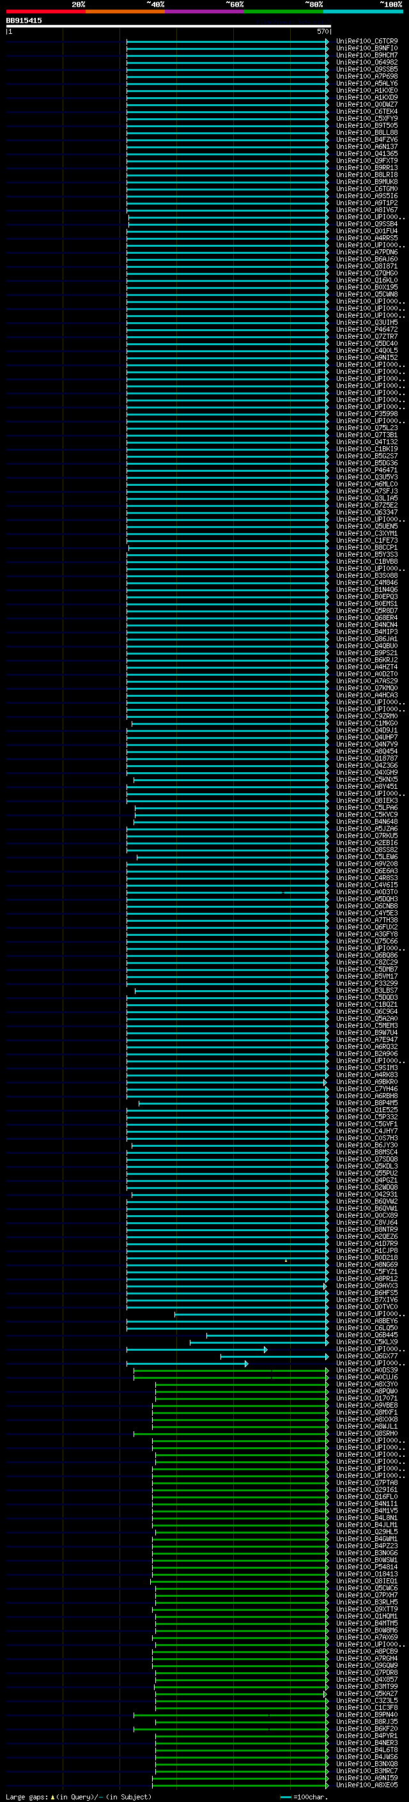
Task: Click the cyan ~100% identity color band
Action: coord(363,12)
